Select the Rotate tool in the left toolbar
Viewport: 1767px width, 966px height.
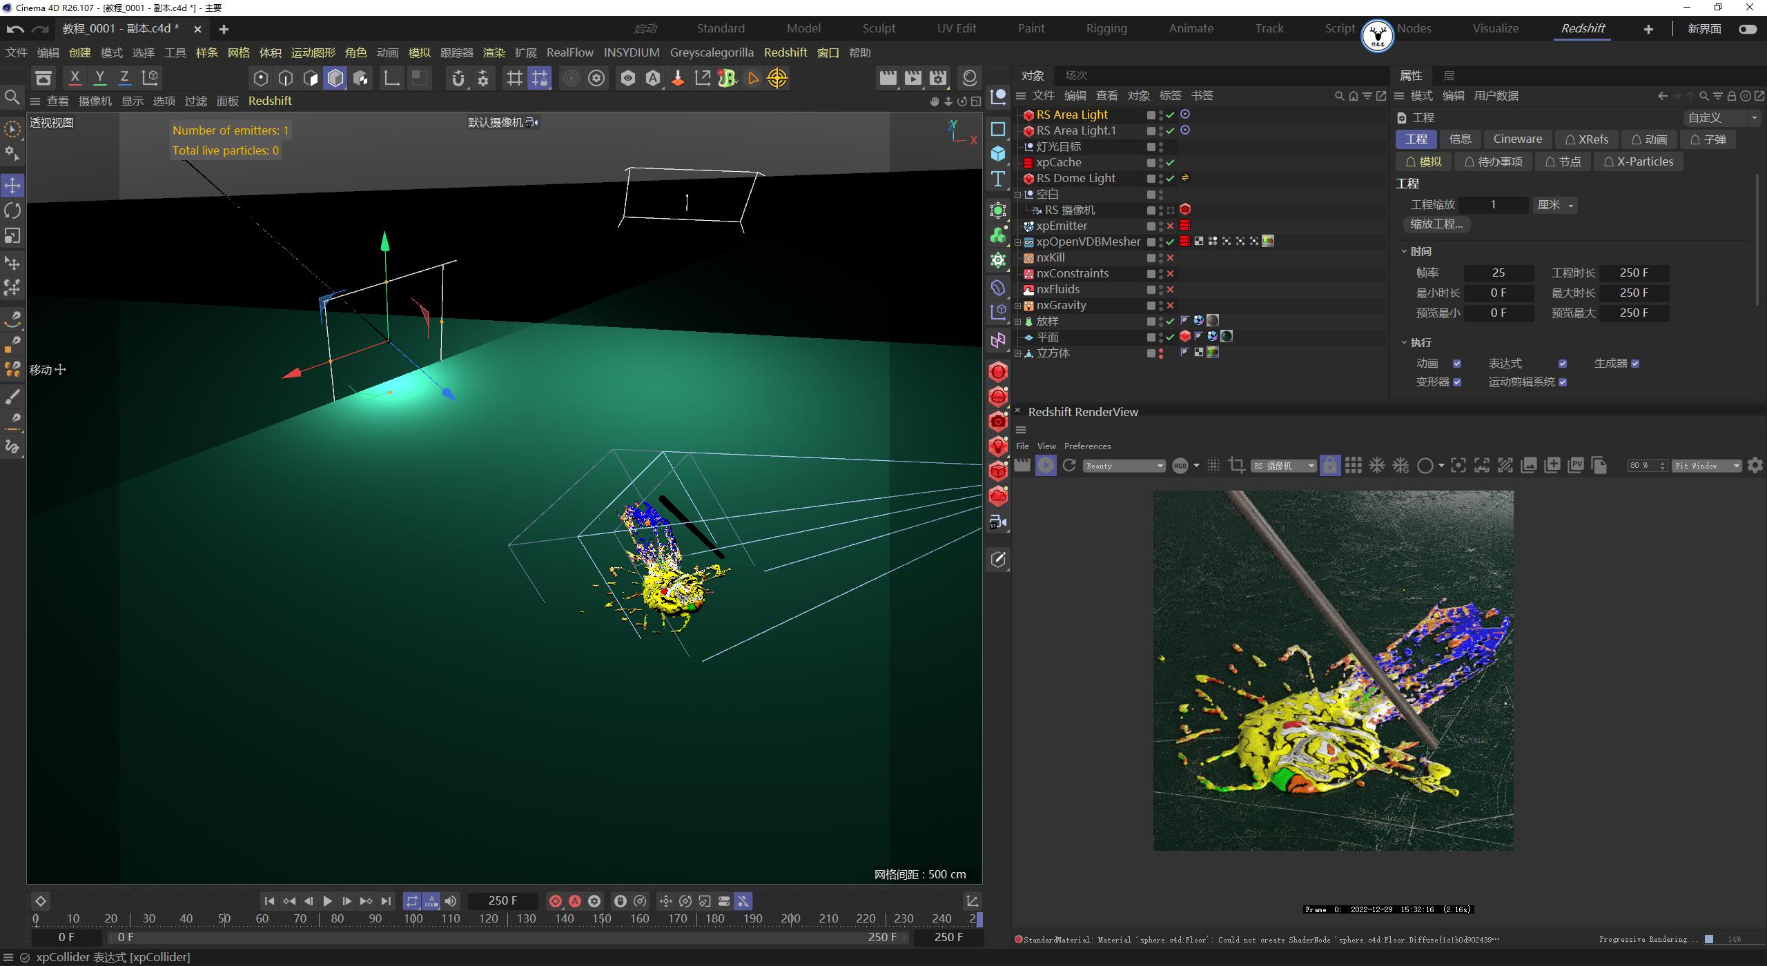tap(12, 210)
